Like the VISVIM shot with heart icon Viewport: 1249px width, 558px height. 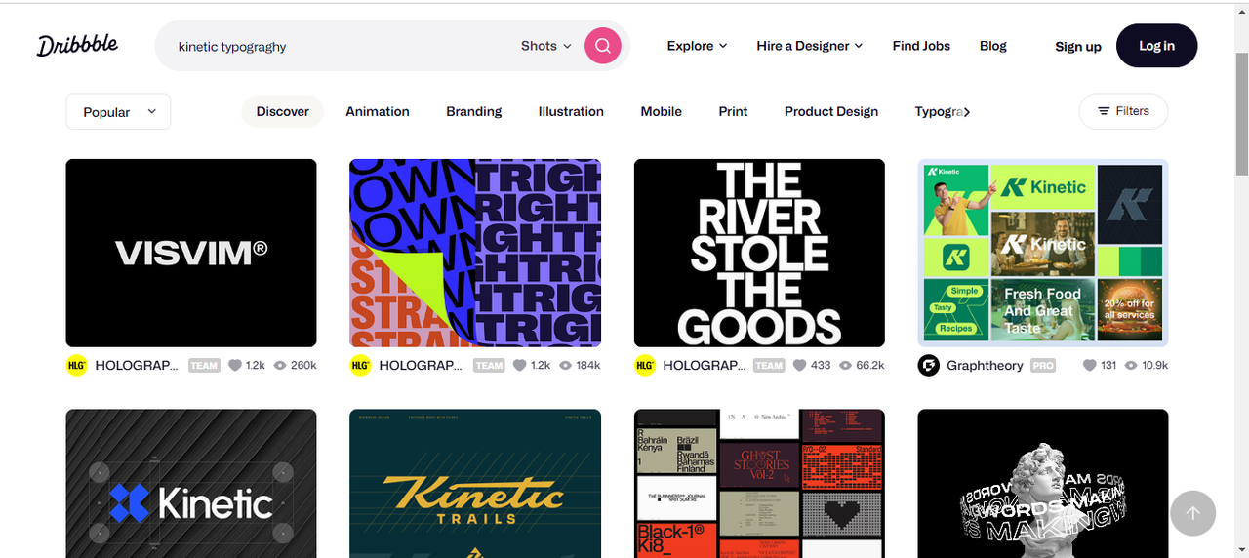235,365
